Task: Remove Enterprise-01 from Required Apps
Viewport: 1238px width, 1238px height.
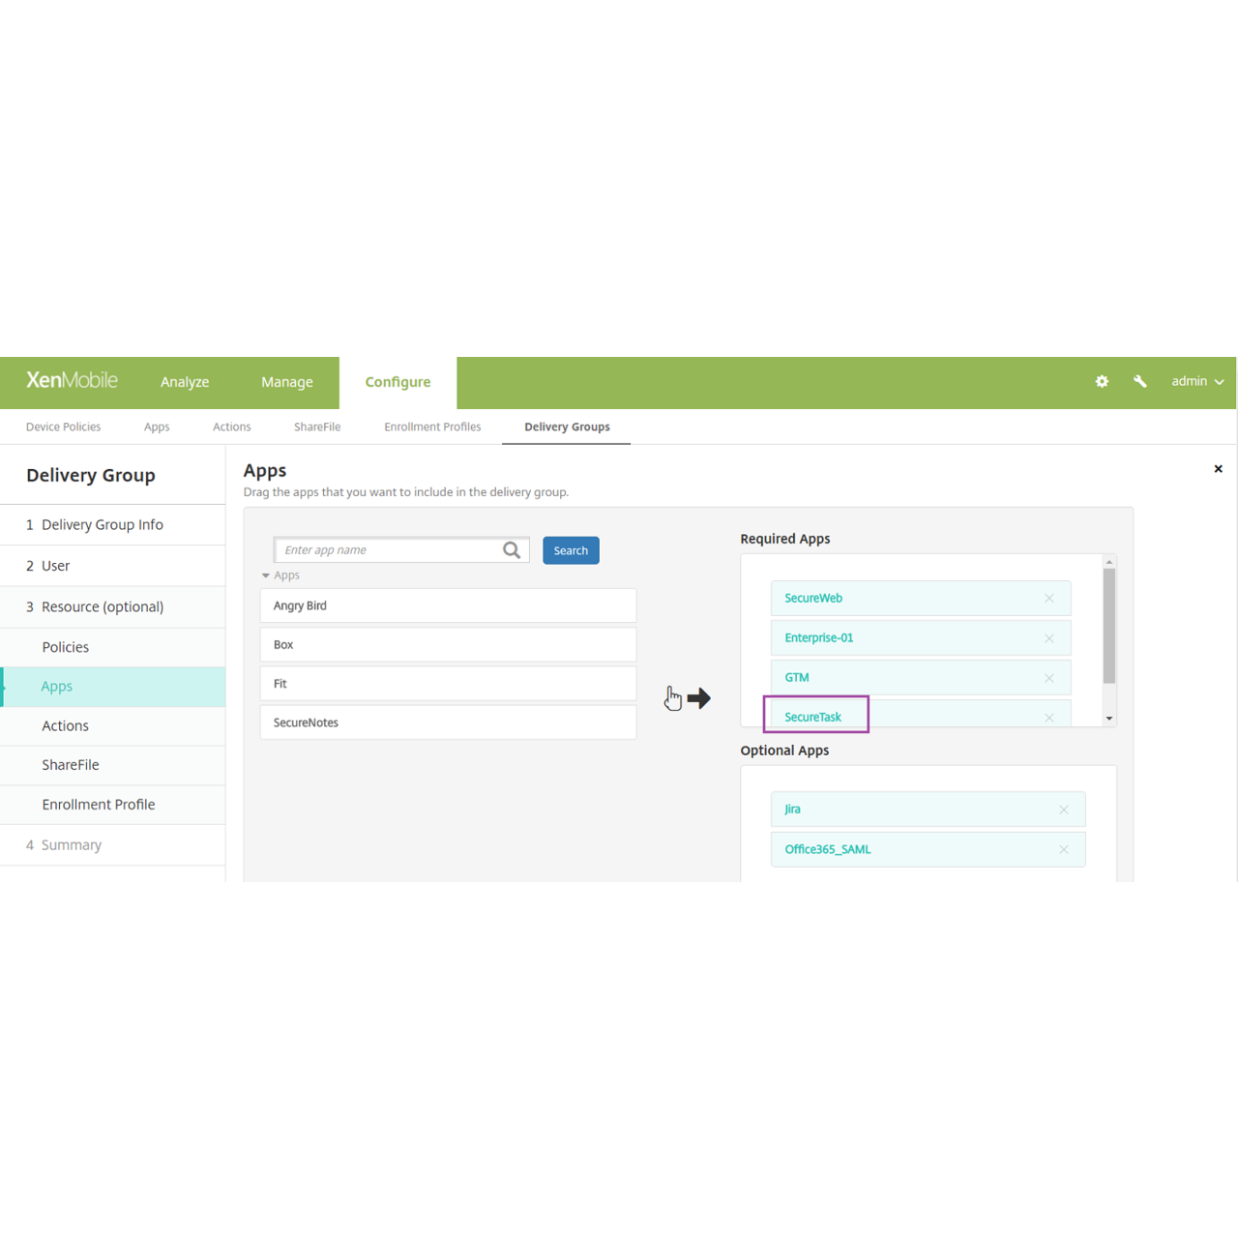Action: 1048,637
